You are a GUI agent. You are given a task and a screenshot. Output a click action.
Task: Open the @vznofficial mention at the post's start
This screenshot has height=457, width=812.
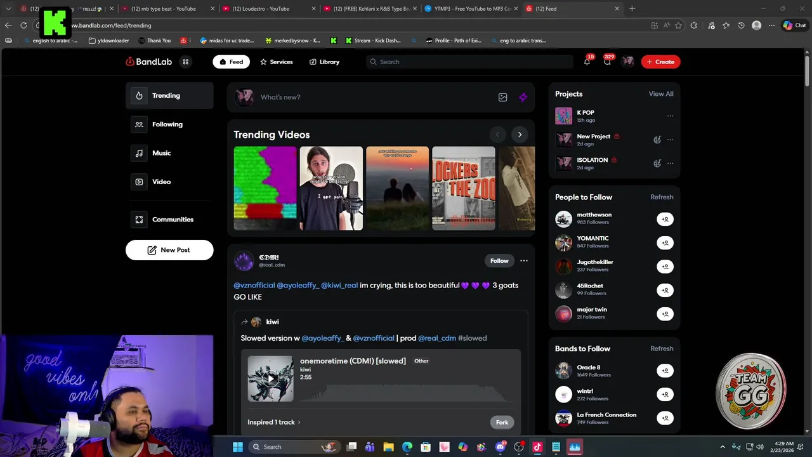pos(254,285)
